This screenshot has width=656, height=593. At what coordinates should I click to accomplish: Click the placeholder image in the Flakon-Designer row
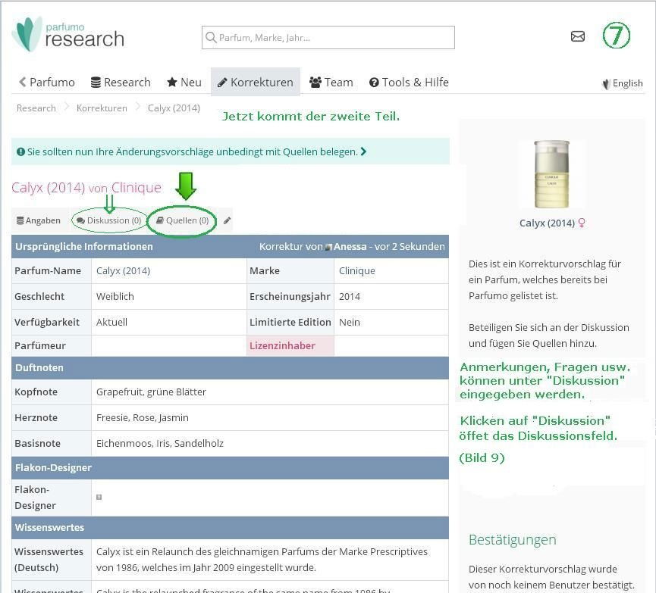99,497
